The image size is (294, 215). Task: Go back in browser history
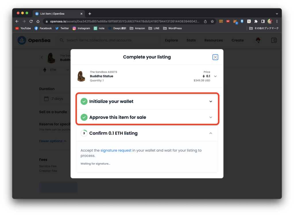(x=17, y=21)
